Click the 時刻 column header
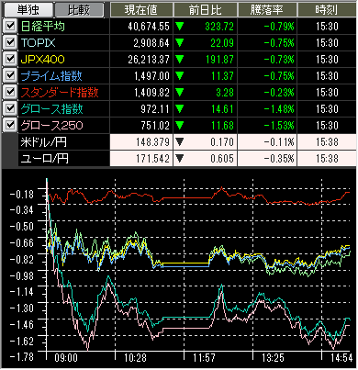The width and height of the screenshot is (358, 370). point(327,10)
